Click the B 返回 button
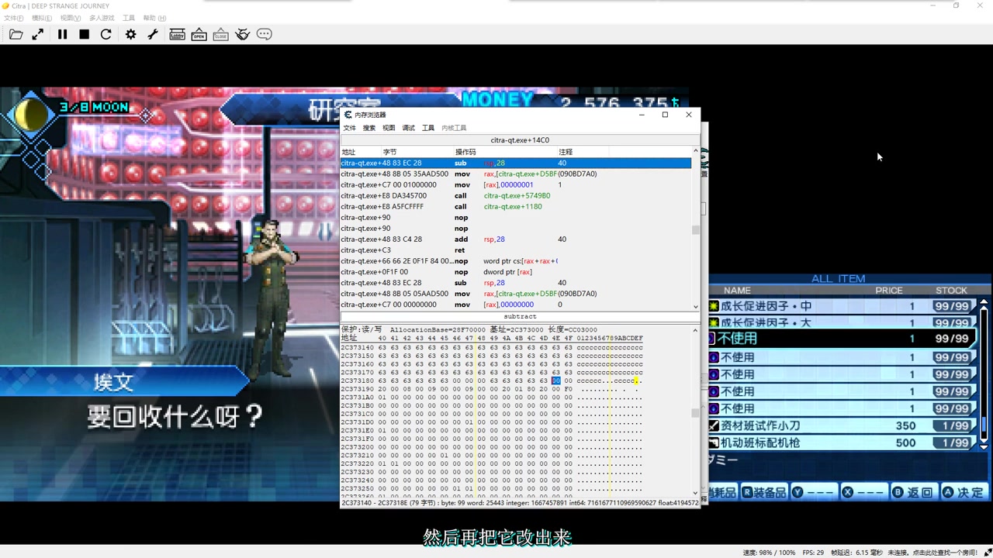 click(x=912, y=492)
